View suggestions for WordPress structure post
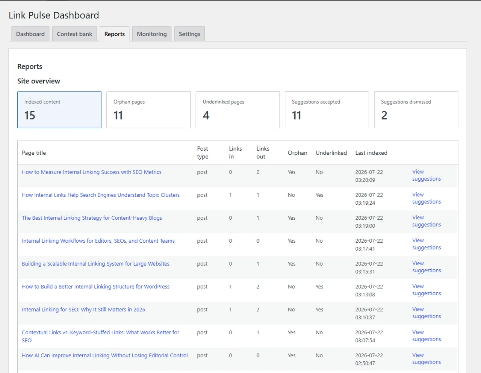 pyautogui.click(x=427, y=290)
